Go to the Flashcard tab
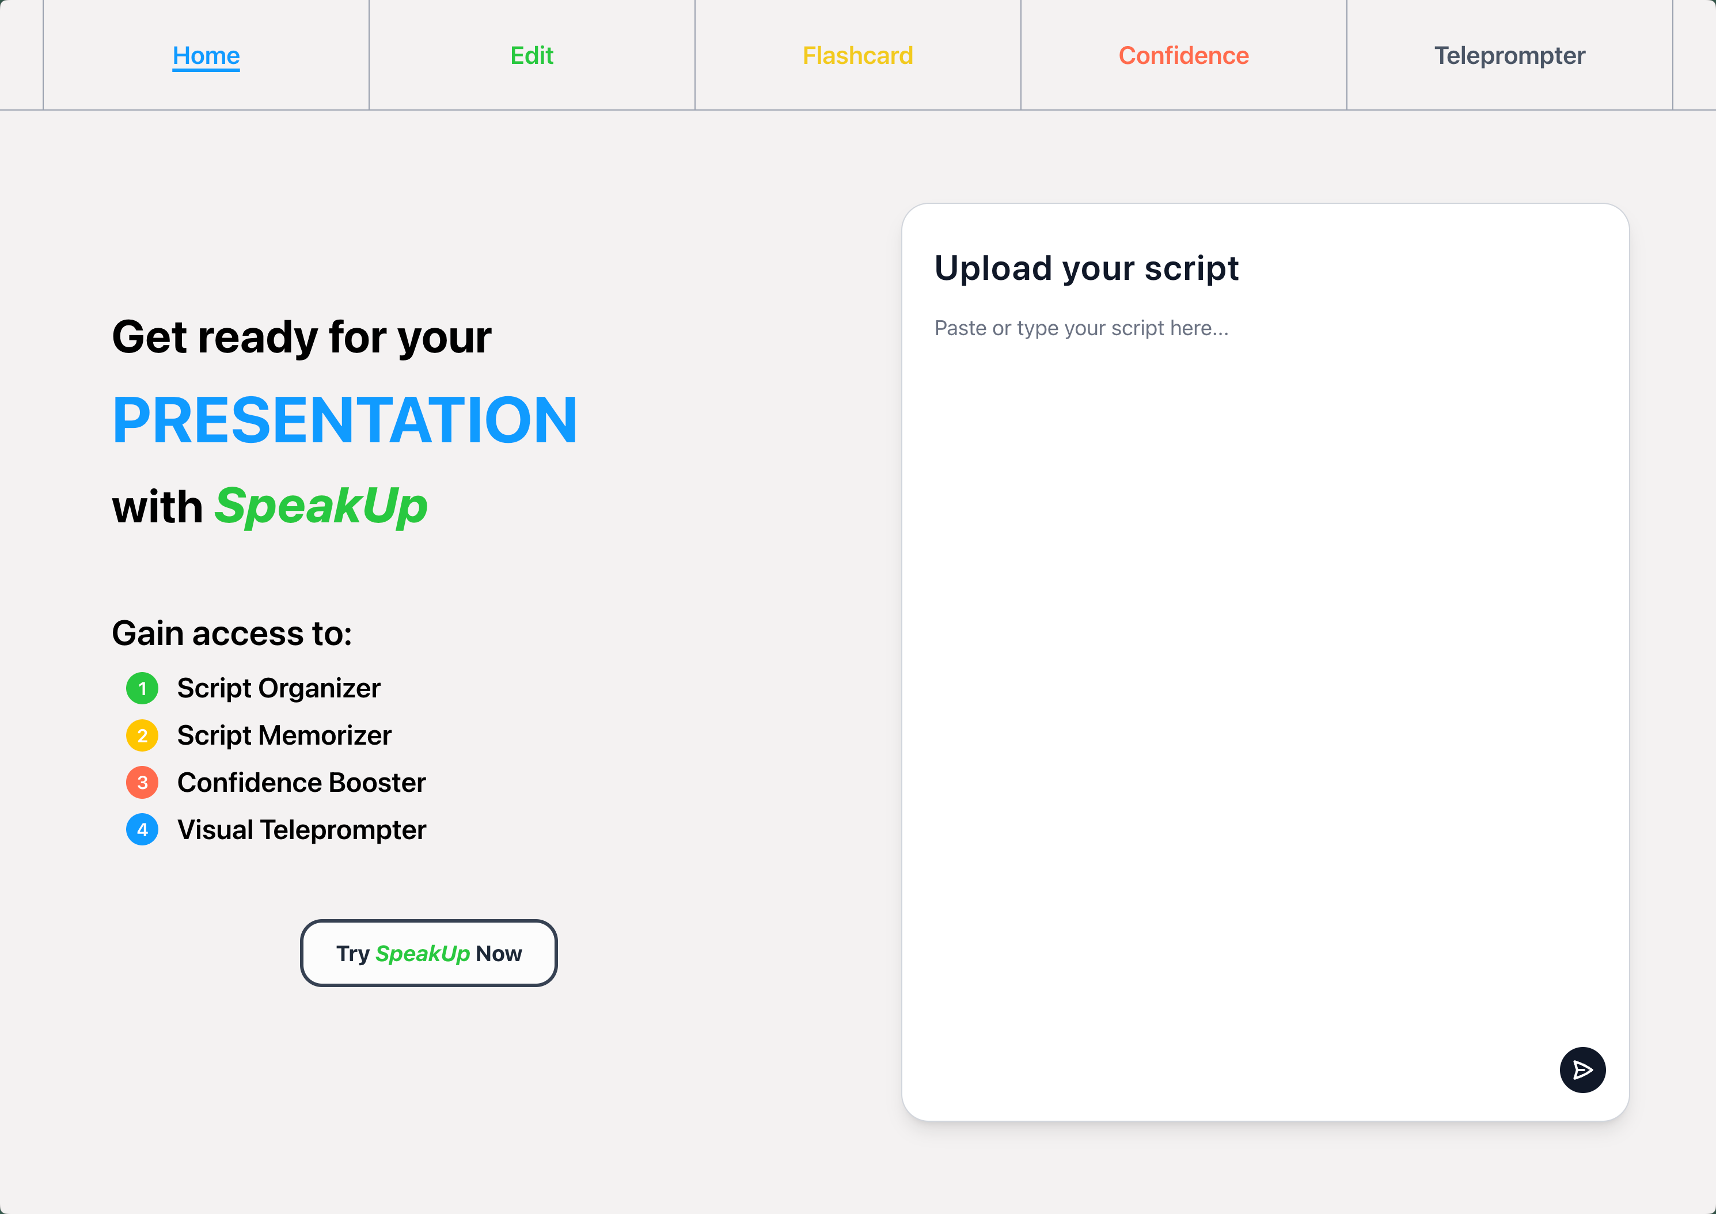Viewport: 1716px width, 1214px height. pos(857,55)
